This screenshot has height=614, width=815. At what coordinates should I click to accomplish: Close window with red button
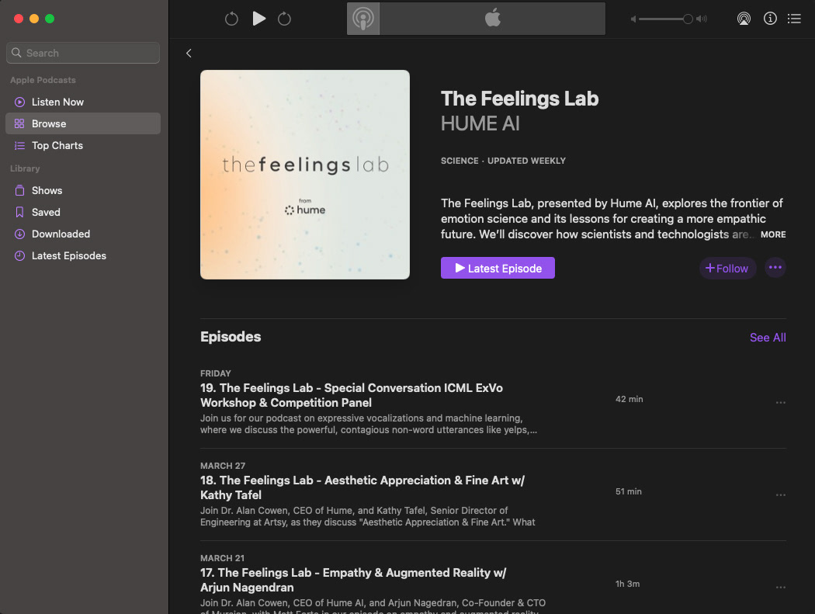pyautogui.click(x=19, y=19)
